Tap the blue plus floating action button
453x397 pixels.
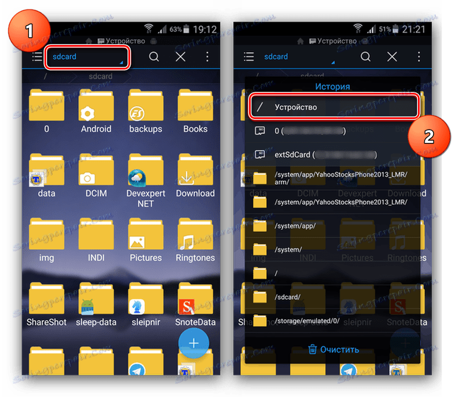coord(192,343)
